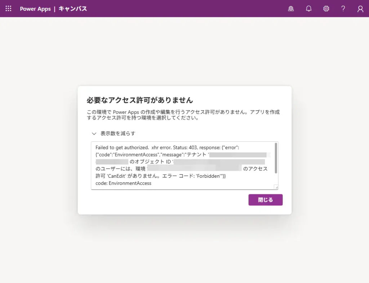This screenshot has width=369, height=283.
Task: Open the help question mark icon
Action: pyautogui.click(x=343, y=9)
